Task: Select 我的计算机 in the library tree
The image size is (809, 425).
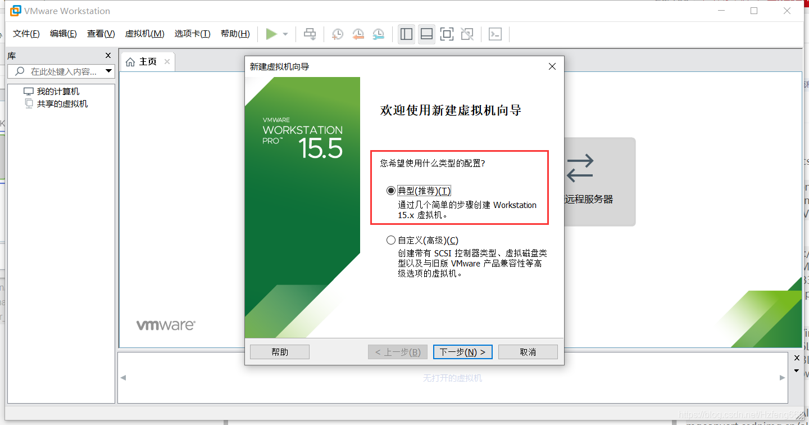Action: (x=58, y=92)
